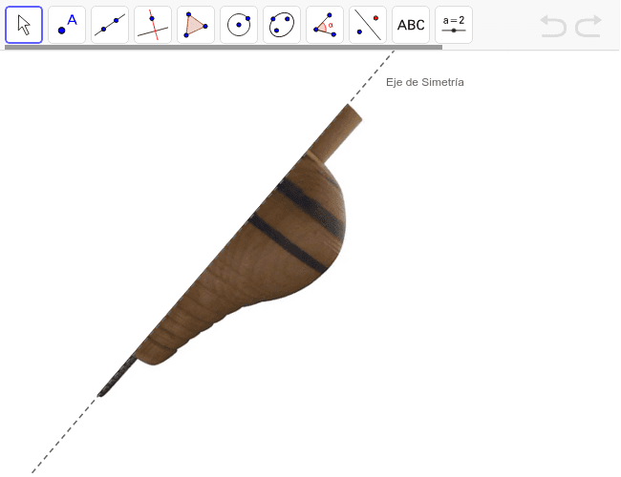Click the Redo arrow
Viewport: 621px width, 477px height.
(589, 26)
